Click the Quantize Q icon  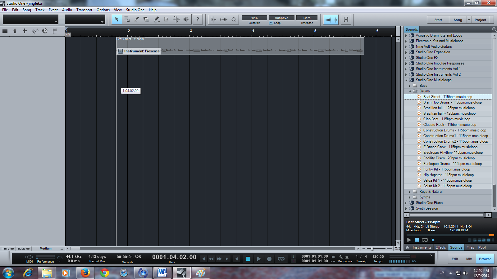point(234,20)
